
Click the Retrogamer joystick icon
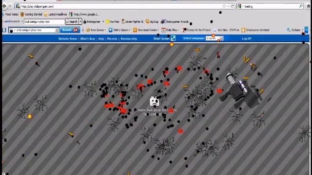(x=85, y=21)
